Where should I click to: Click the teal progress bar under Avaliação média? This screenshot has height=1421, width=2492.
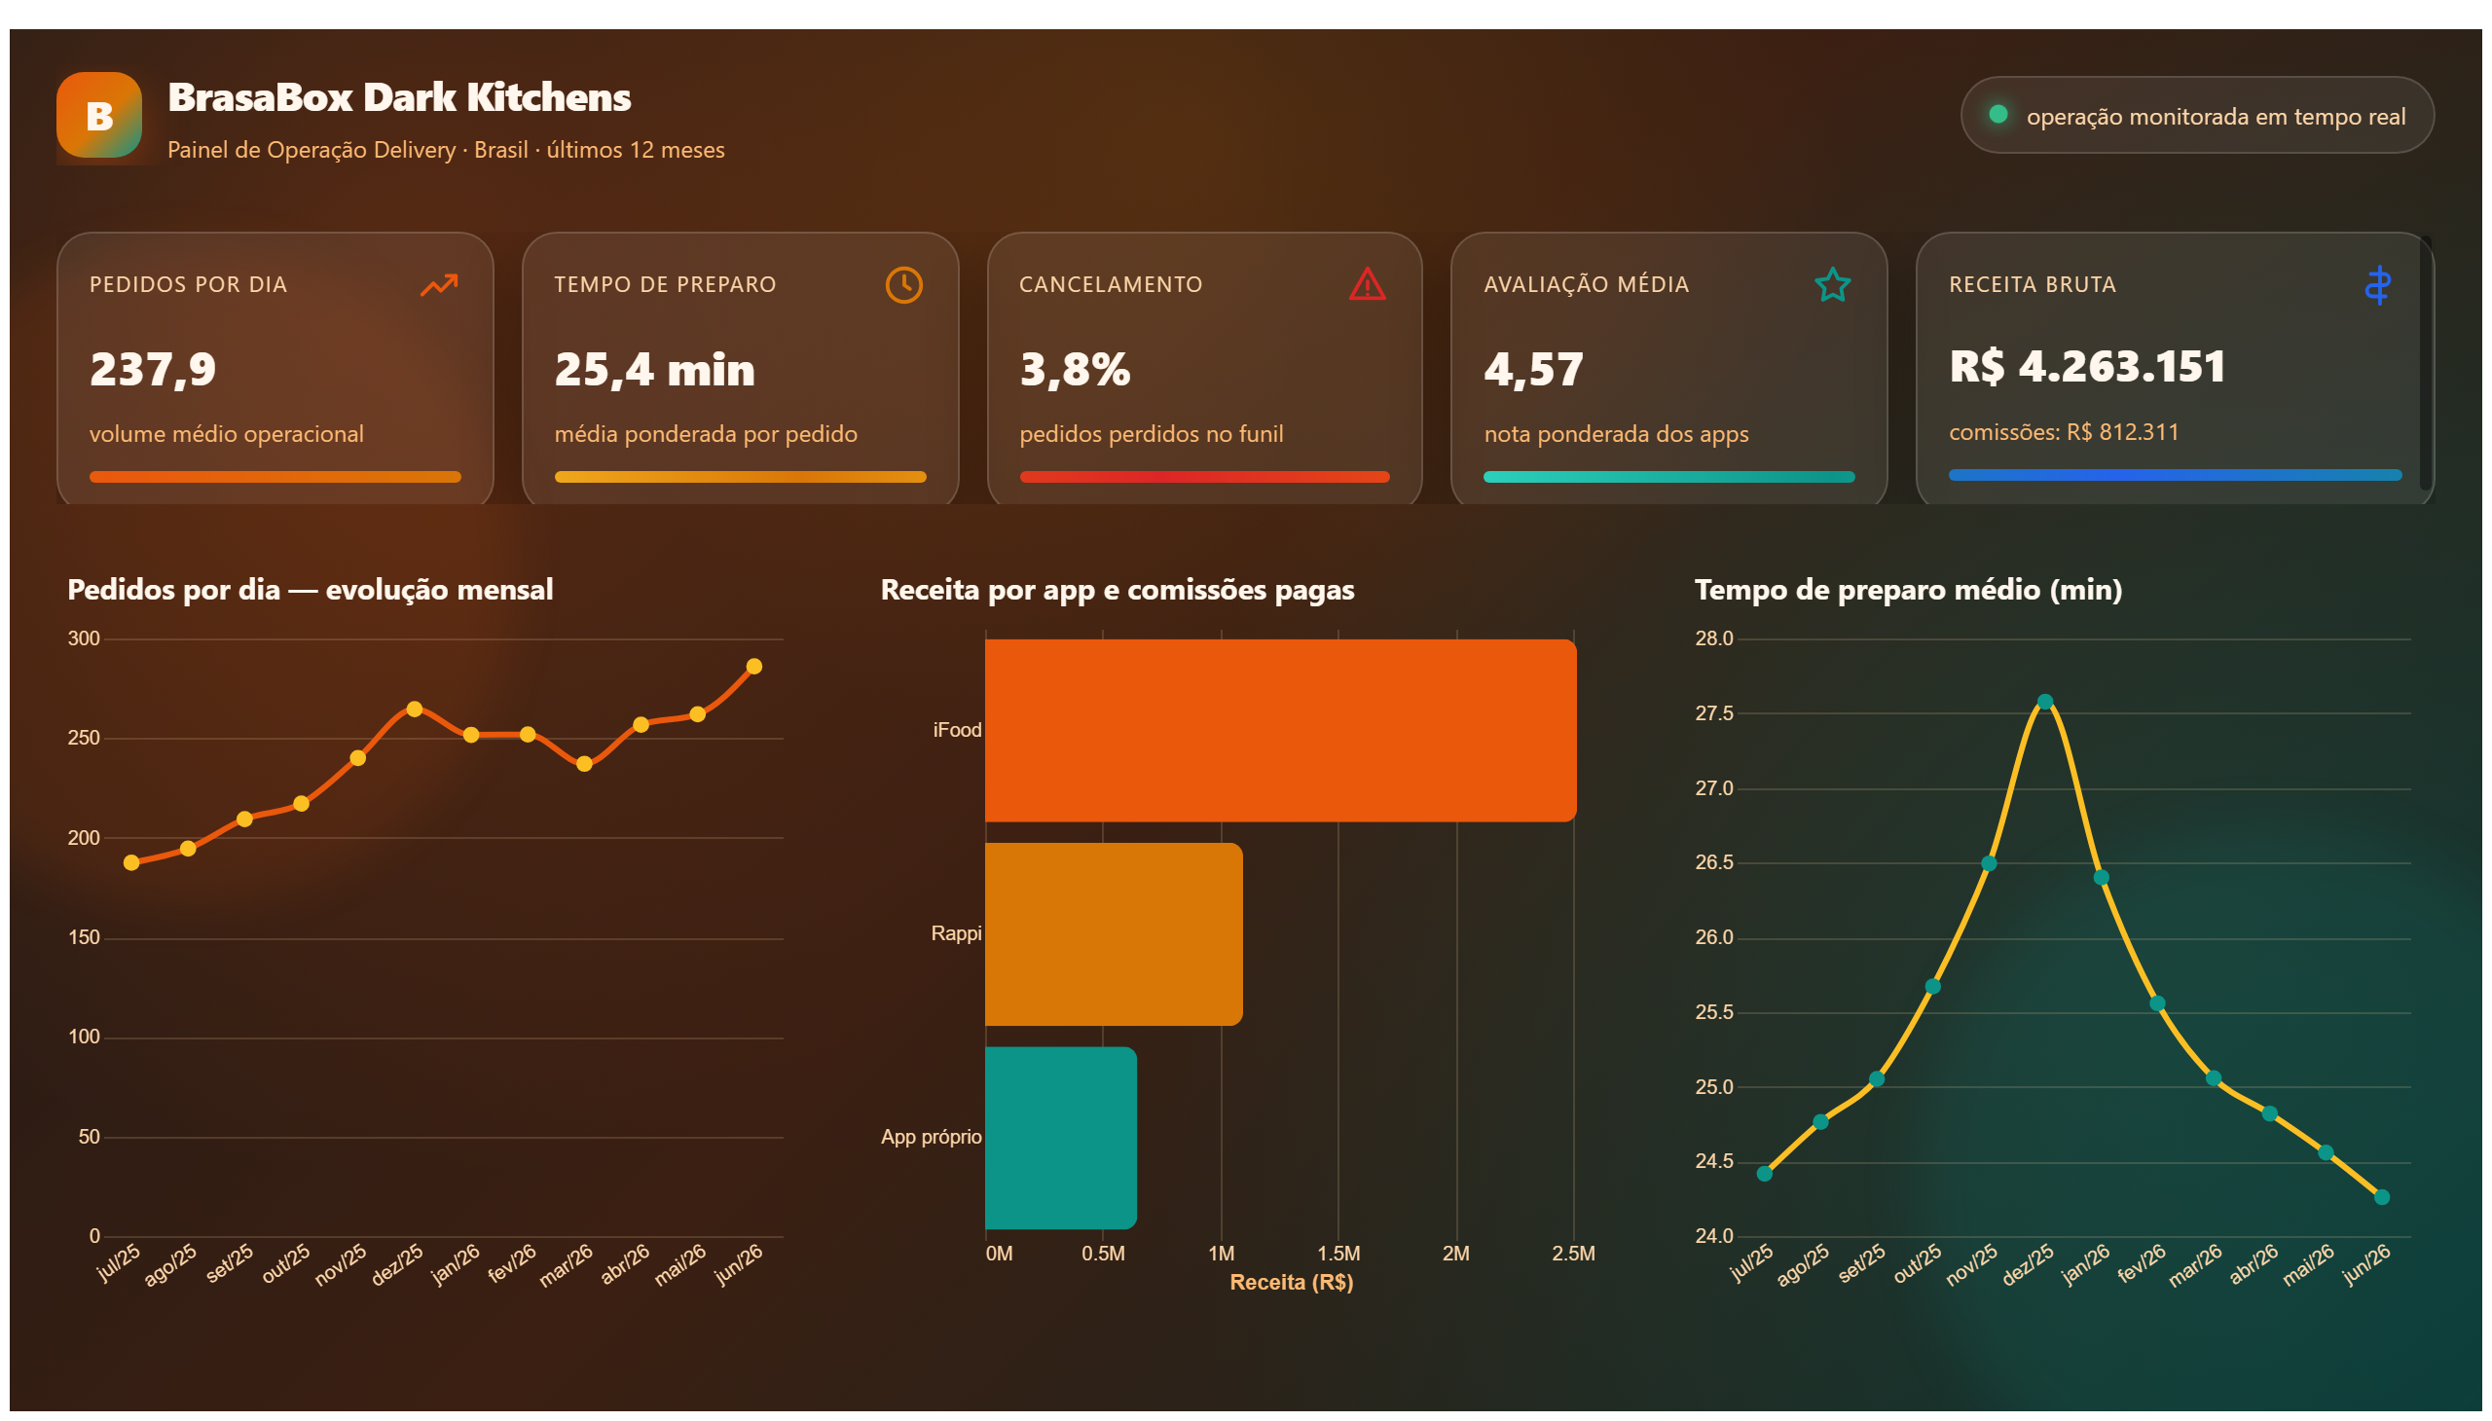tap(1669, 477)
